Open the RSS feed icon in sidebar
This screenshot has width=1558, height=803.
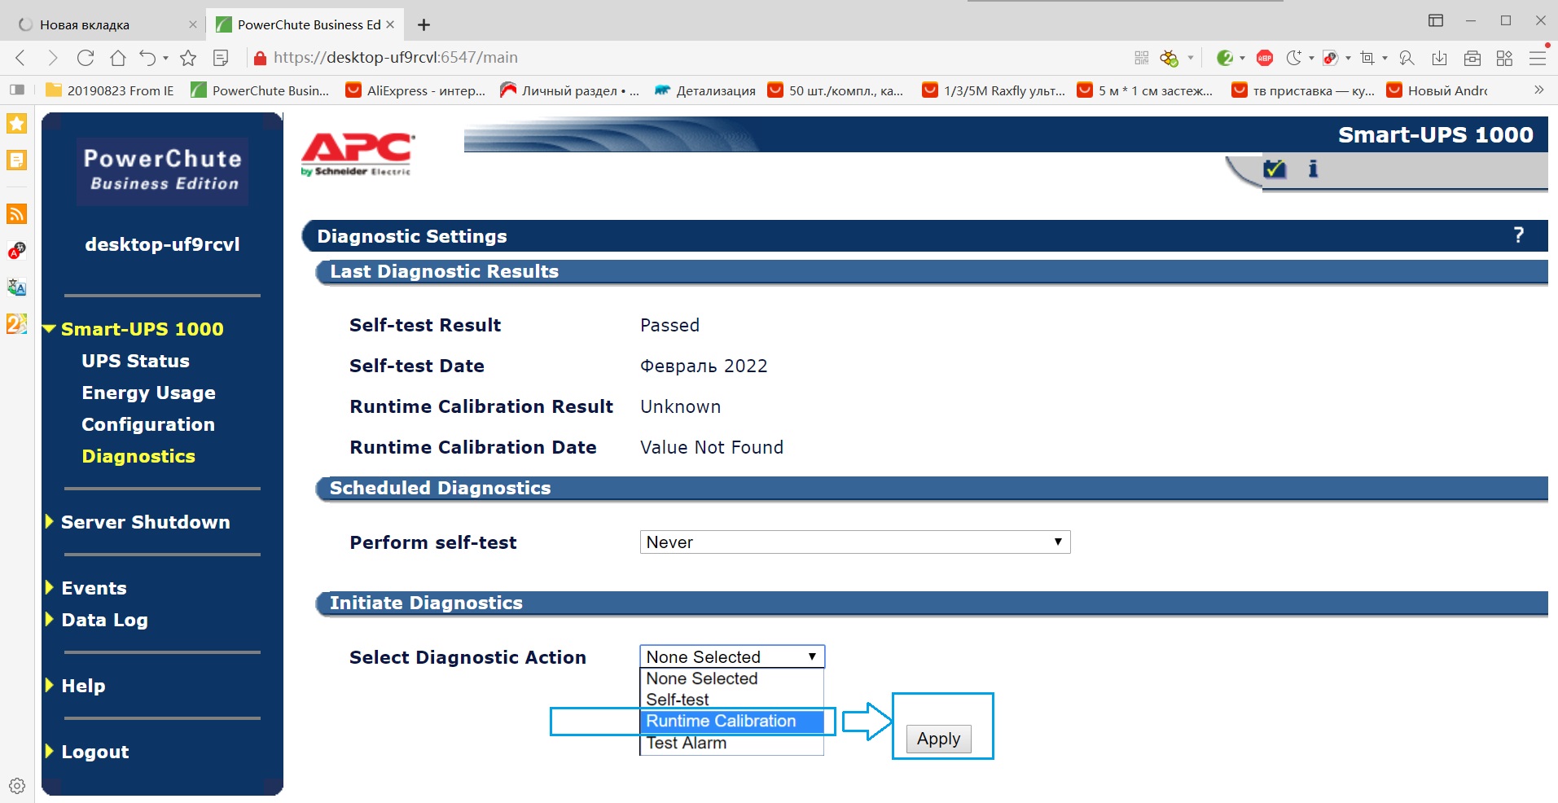click(17, 213)
